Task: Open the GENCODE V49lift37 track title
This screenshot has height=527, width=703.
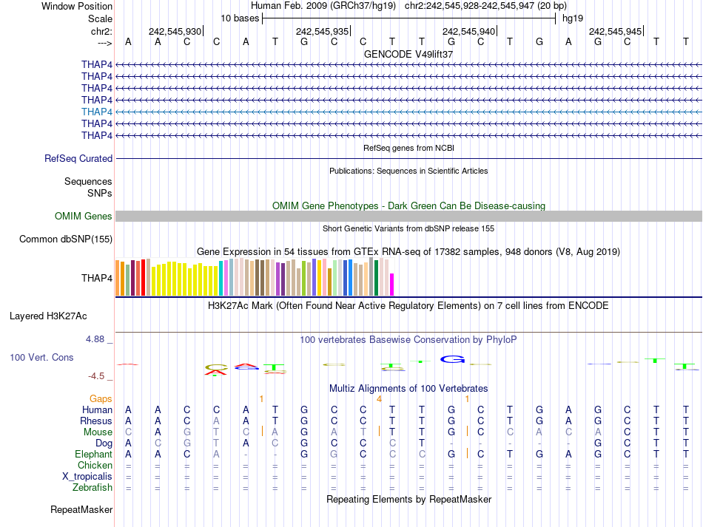Action: (x=408, y=54)
